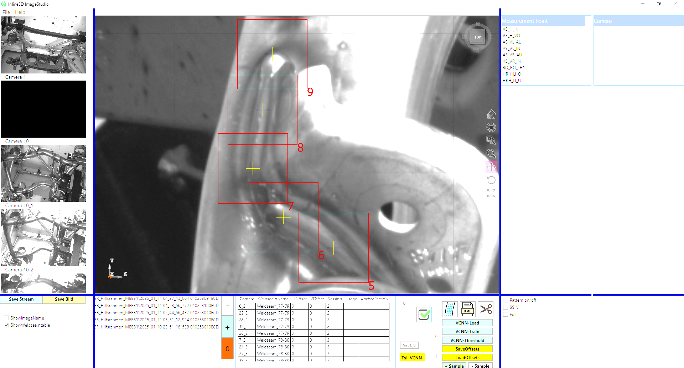684x368 pixels.
Task: Select the Camera 10_2 thumbnail
Action: pyautogui.click(x=43, y=237)
